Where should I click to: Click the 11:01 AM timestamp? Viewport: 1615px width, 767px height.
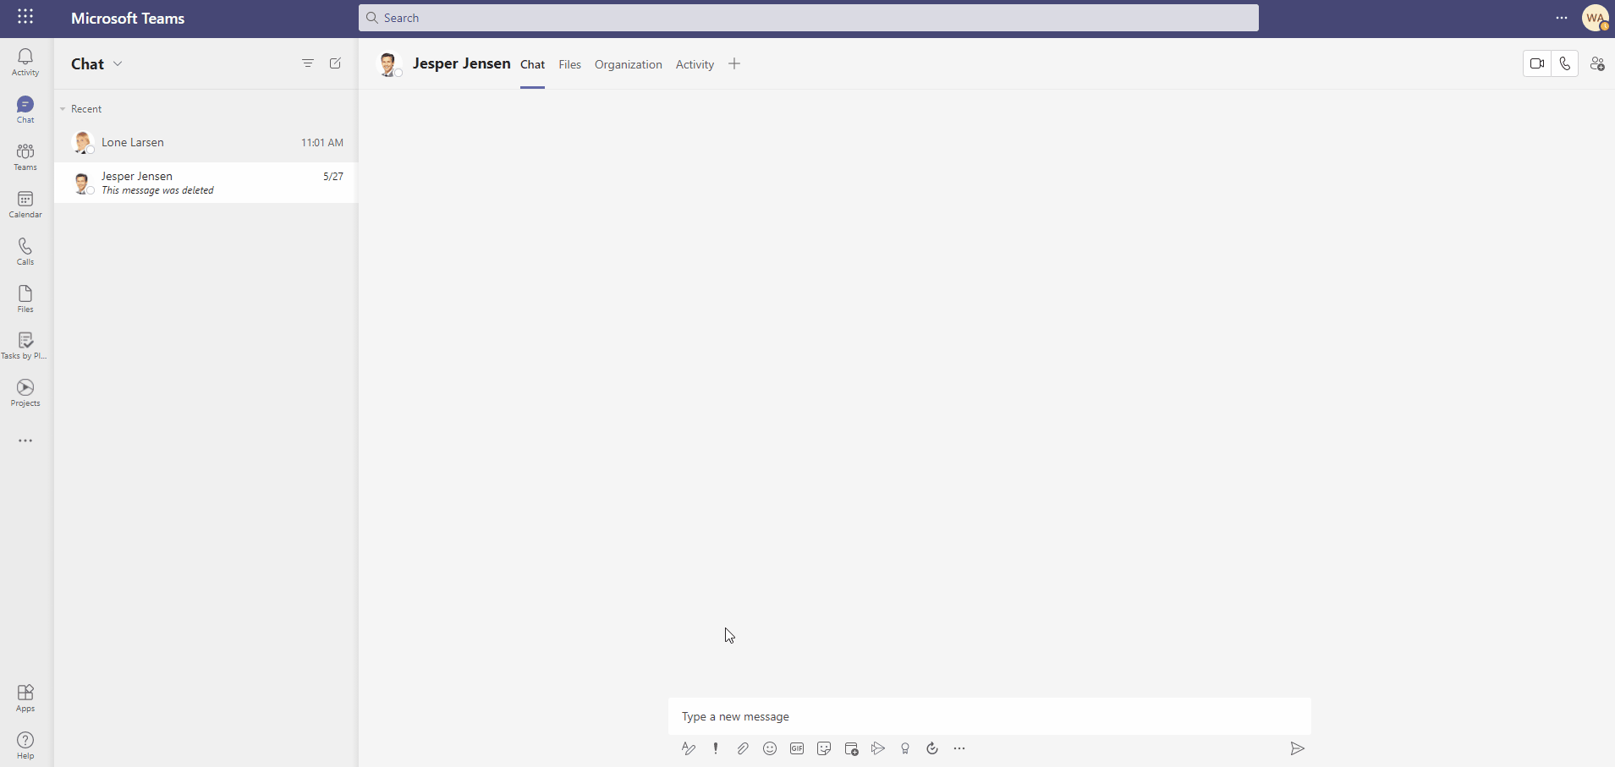(322, 143)
